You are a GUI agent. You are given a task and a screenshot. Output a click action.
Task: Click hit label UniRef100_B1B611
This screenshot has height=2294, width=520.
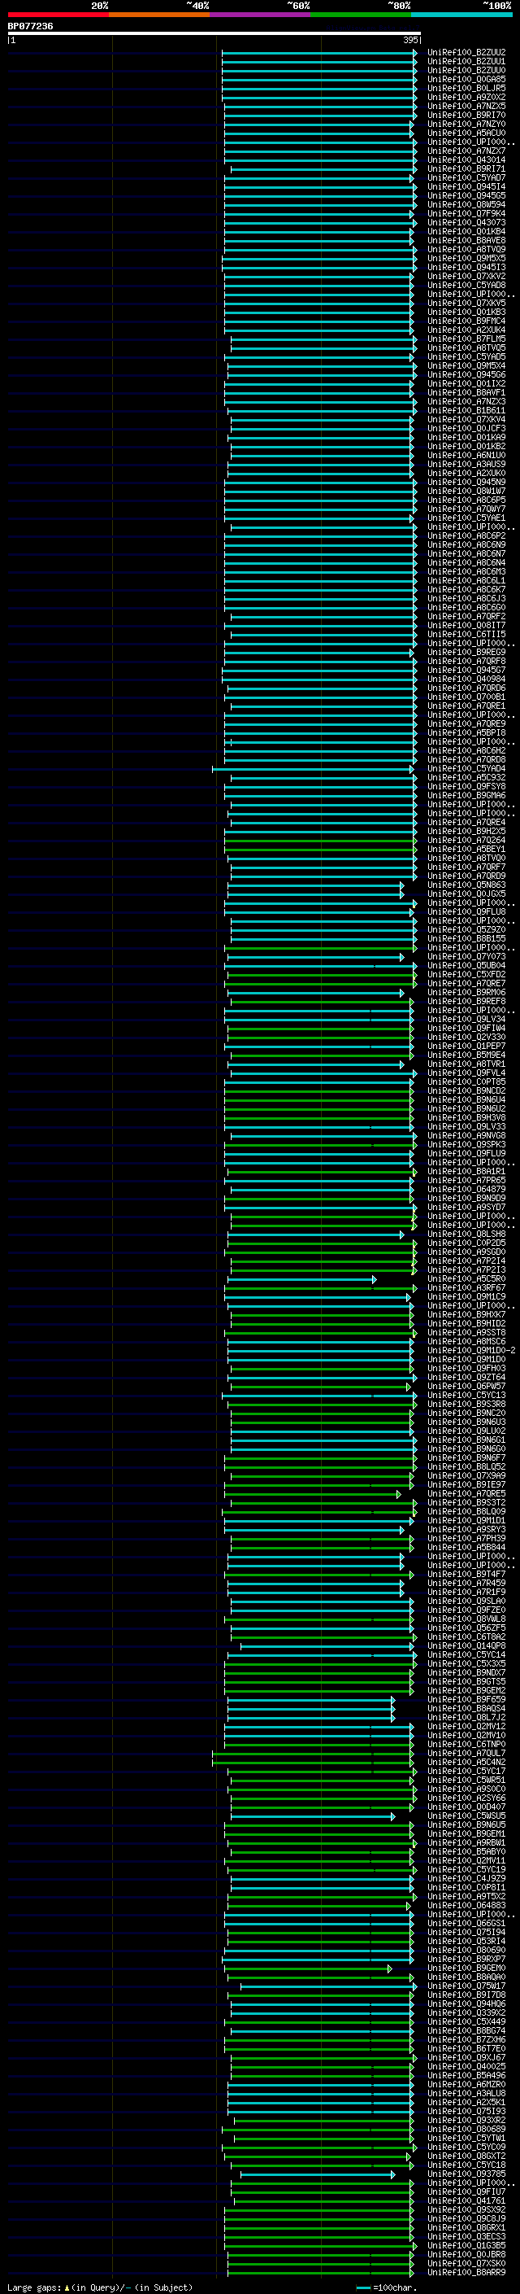coord(466,410)
